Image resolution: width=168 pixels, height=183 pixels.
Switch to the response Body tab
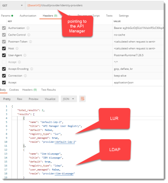[x=3, y=90]
